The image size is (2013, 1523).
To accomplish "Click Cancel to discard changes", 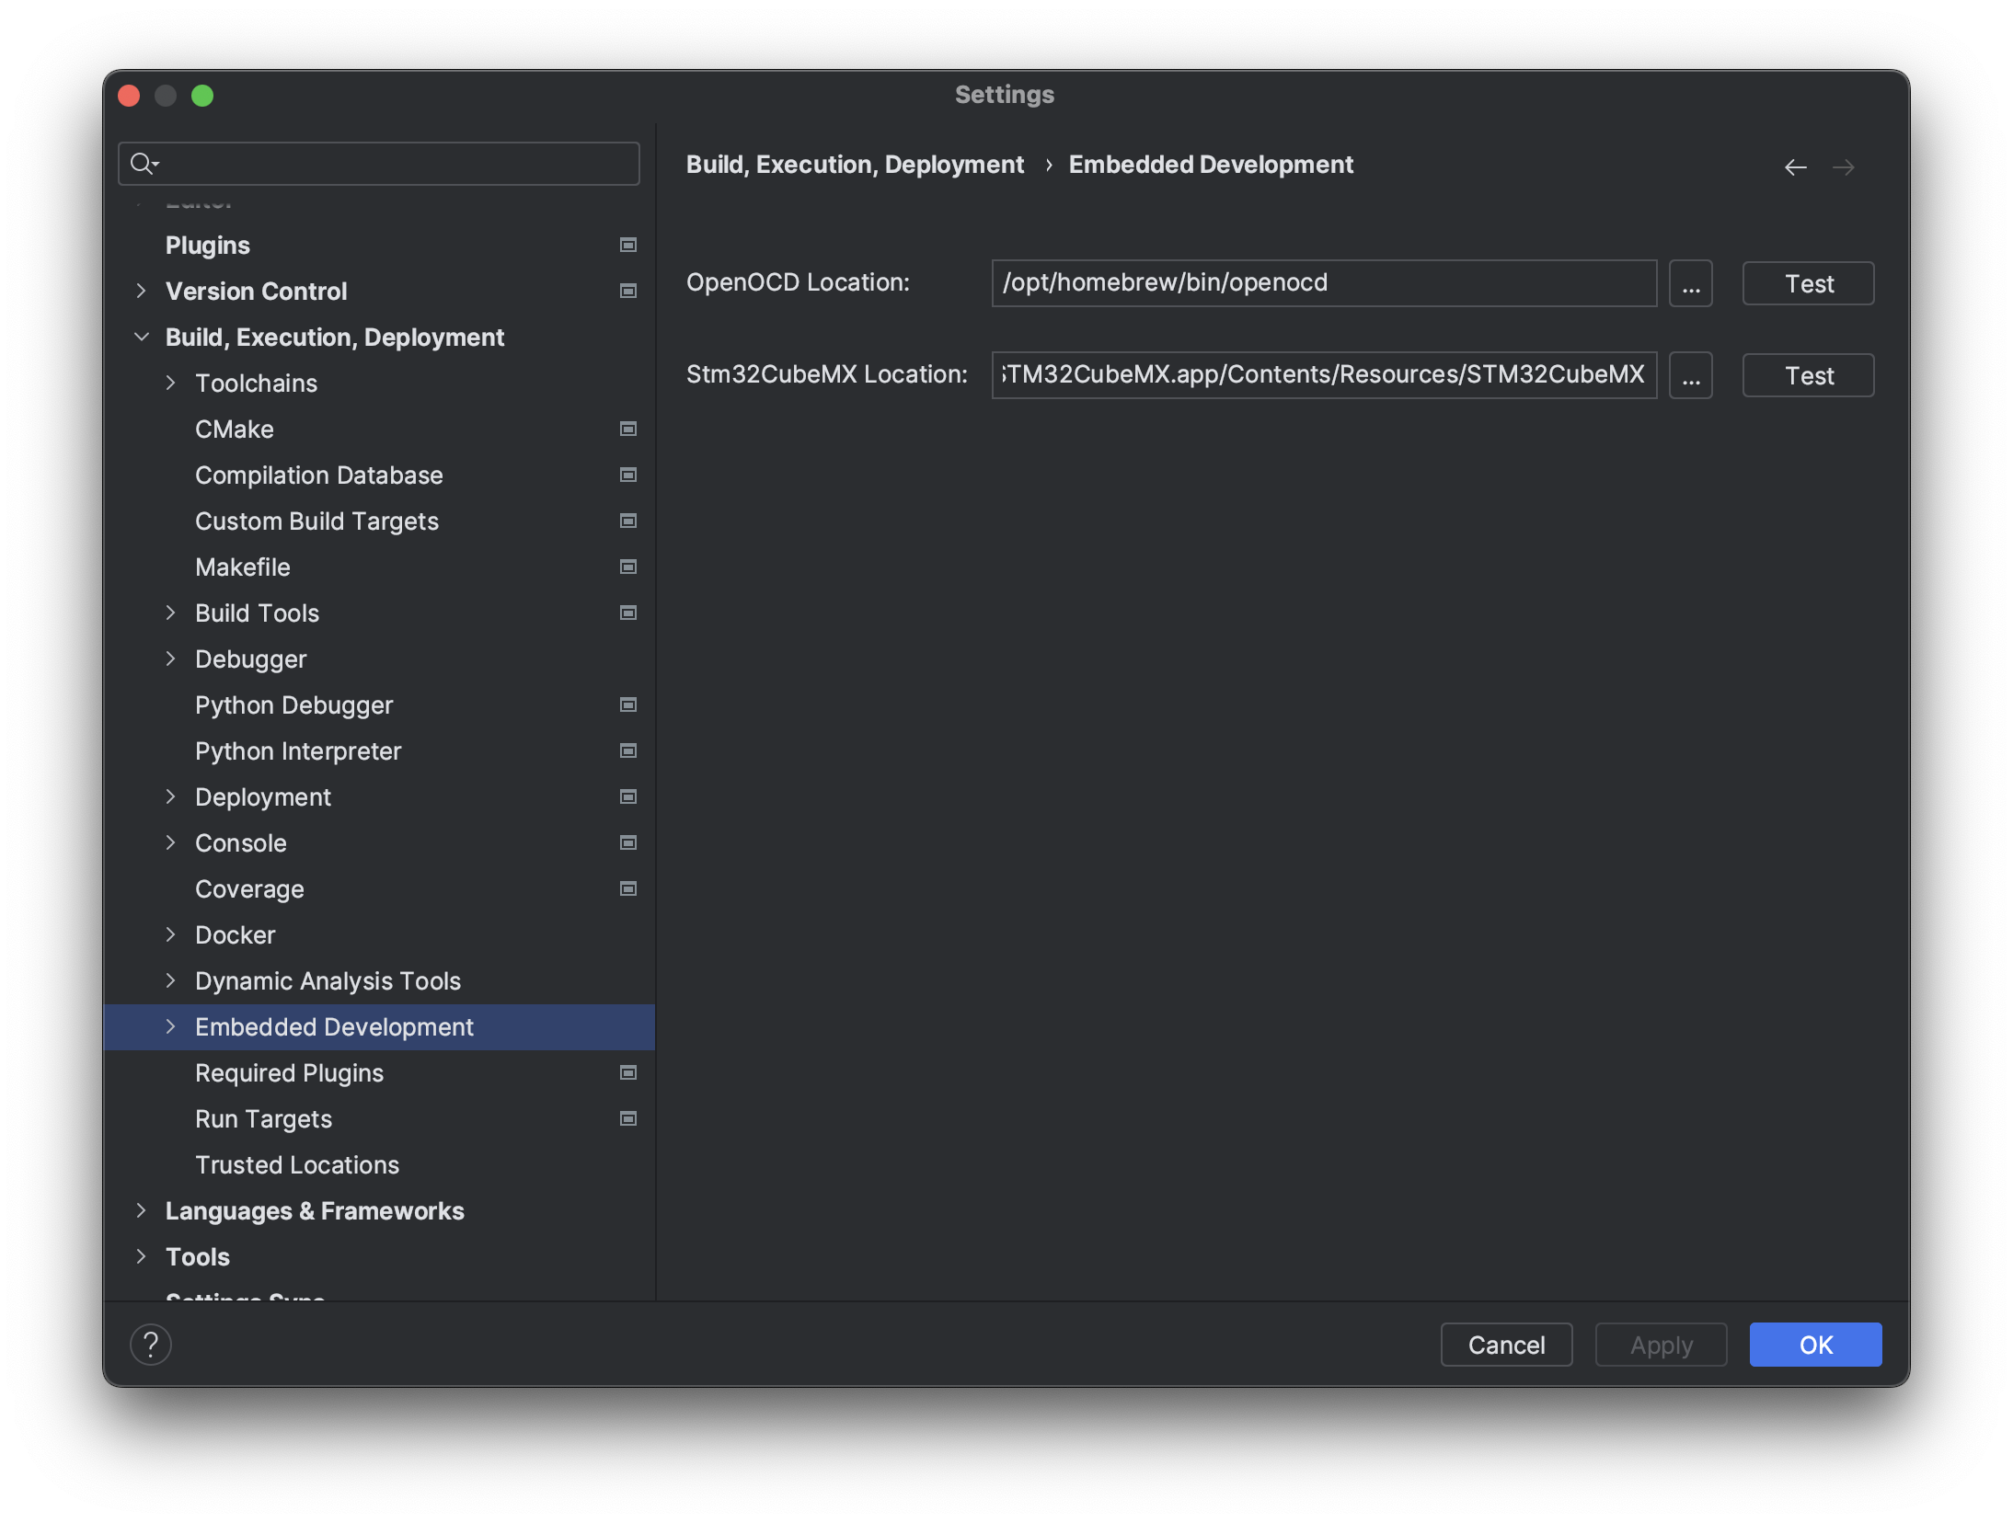I will point(1506,1344).
